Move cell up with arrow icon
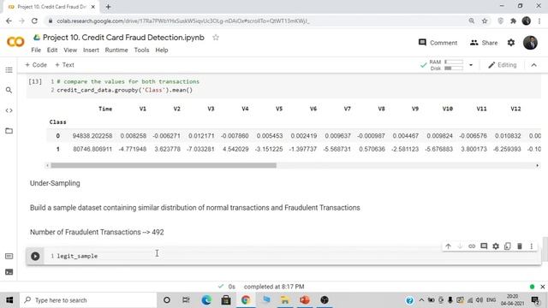The image size is (548, 308). coord(448,246)
